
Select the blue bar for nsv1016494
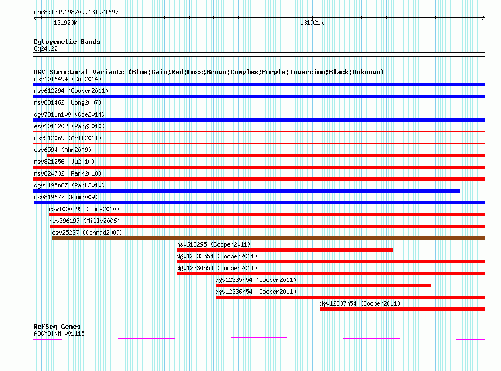click(x=259, y=84)
